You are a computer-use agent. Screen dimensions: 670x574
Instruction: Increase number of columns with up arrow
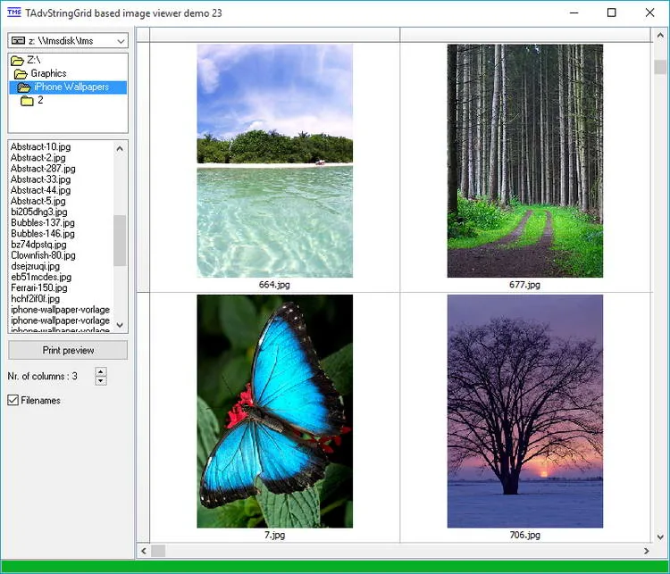tap(101, 371)
